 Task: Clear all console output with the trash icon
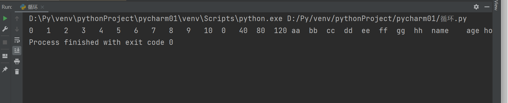click(17, 72)
